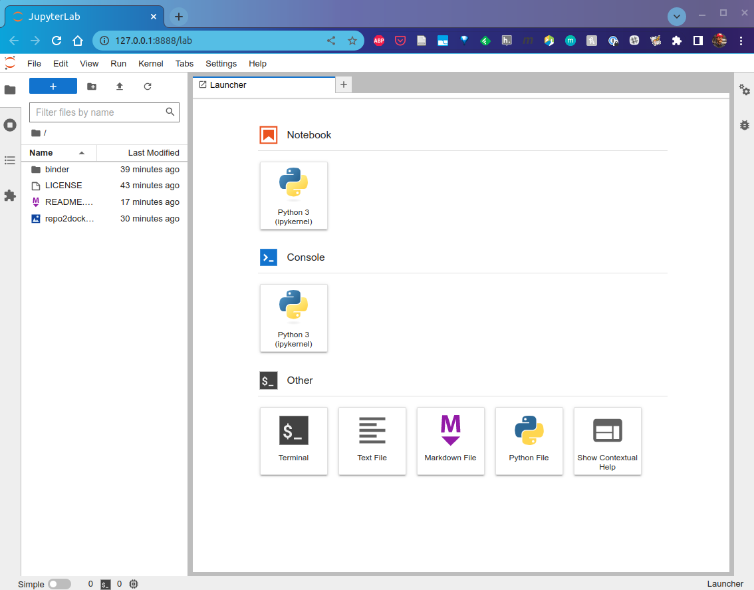
Task: Click the JupyterLab logo in menu bar
Action: click(10, 63)
